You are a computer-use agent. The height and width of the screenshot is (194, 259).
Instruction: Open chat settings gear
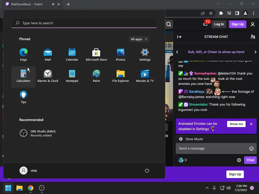pos(239,160)
